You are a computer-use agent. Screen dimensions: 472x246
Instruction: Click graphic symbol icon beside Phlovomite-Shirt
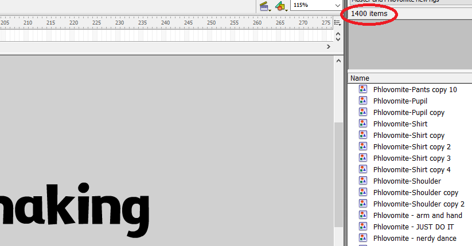click(x=363, y=123)
